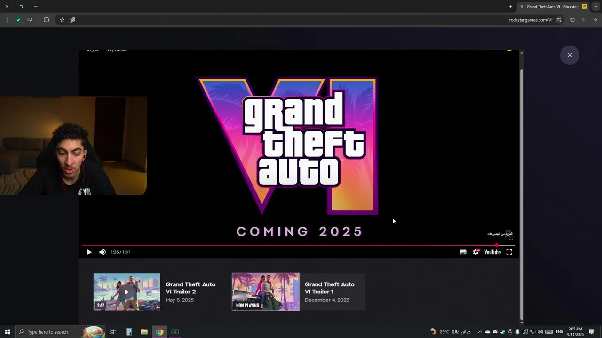Click the rockstargames.com/VI address bar
Viewport: 602px width, 338px height.
(x=531, y=20)
